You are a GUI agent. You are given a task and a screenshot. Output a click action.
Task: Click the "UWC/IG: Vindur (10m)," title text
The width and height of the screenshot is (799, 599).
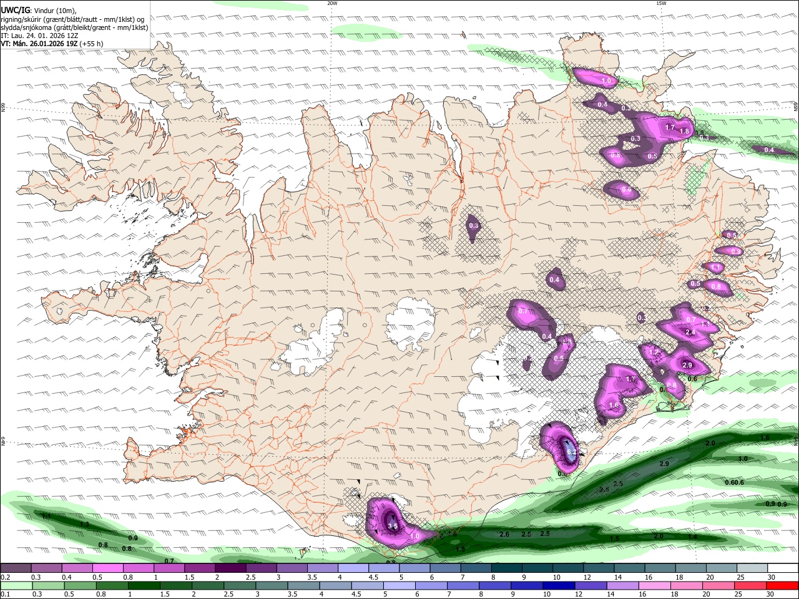pos(39,10)
